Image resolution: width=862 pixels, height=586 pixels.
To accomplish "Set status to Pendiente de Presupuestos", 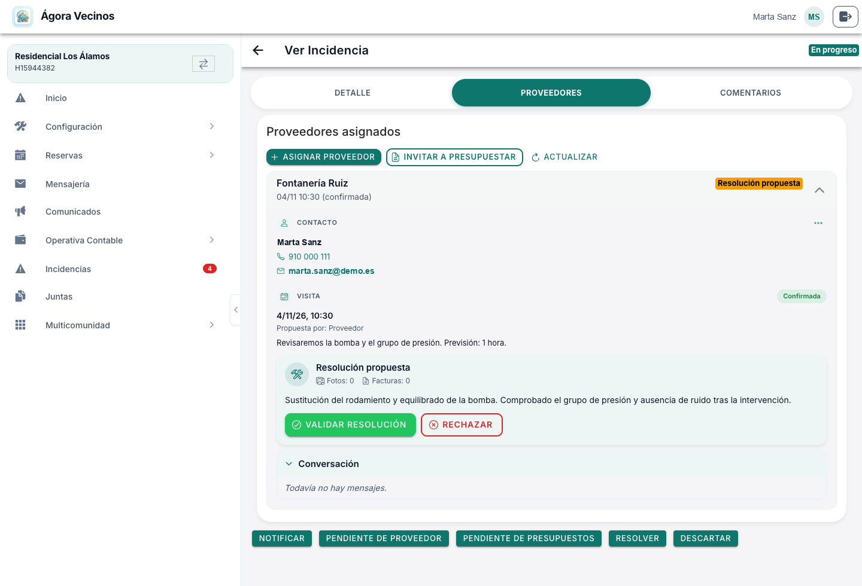I will [x=529, y=538].
